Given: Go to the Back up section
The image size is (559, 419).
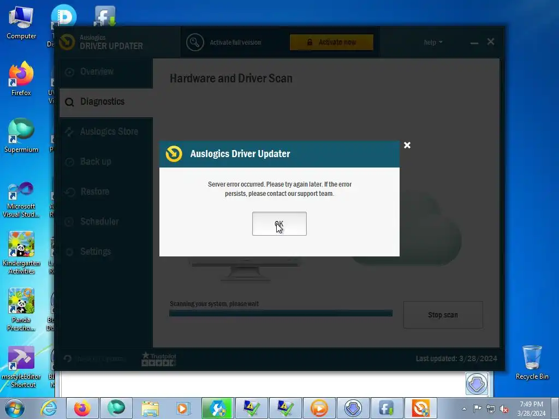Looking at the screenshot, I should point(106,161).
